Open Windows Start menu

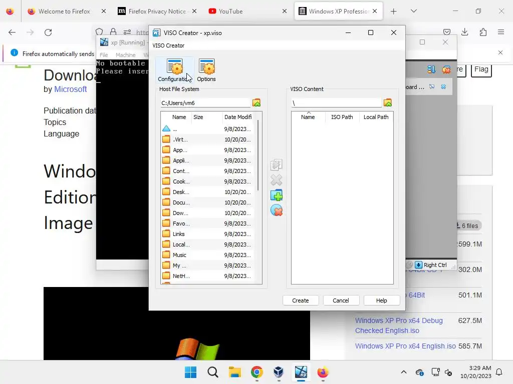190,372
